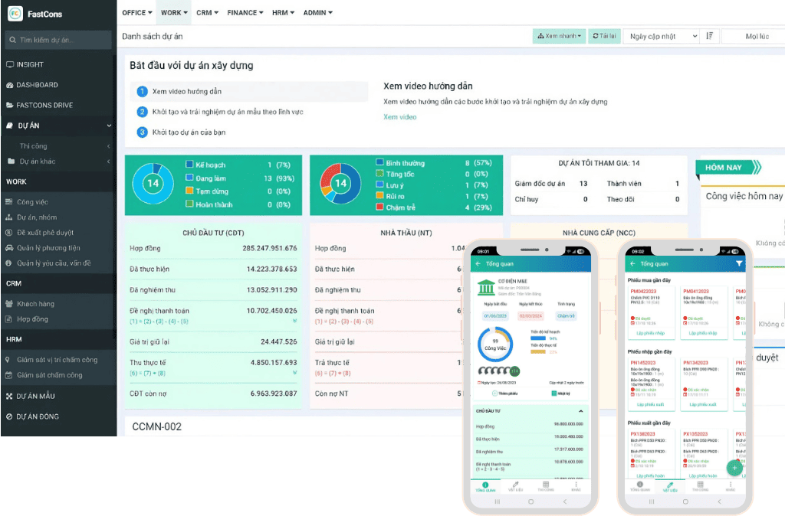Open Quản lý phương tiện vehicle item

click(x=48, y=248)
